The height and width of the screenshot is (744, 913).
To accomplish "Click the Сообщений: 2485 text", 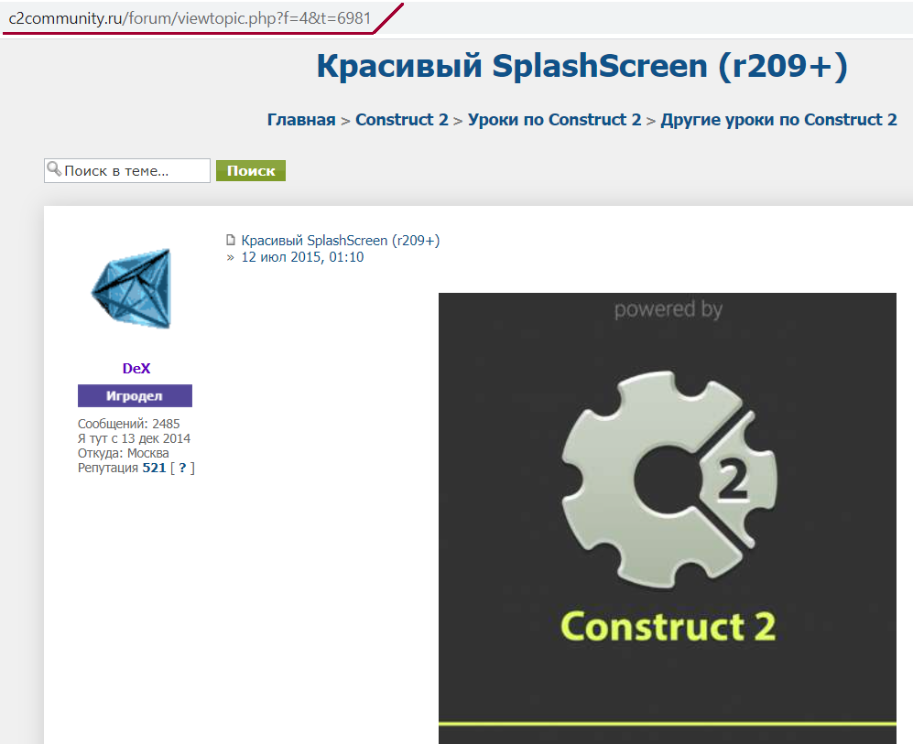I will click(x=129, y=424).
